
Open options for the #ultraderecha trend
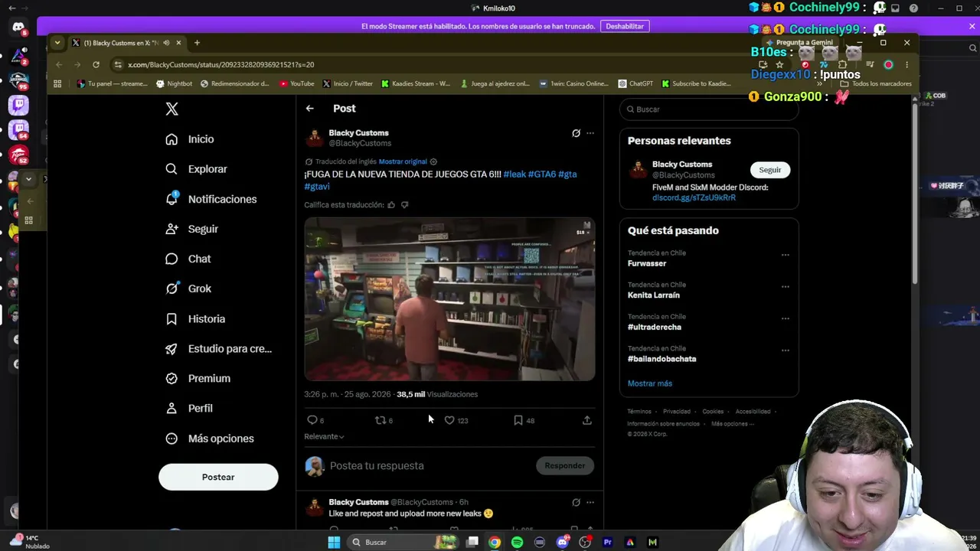pos(785,318)
